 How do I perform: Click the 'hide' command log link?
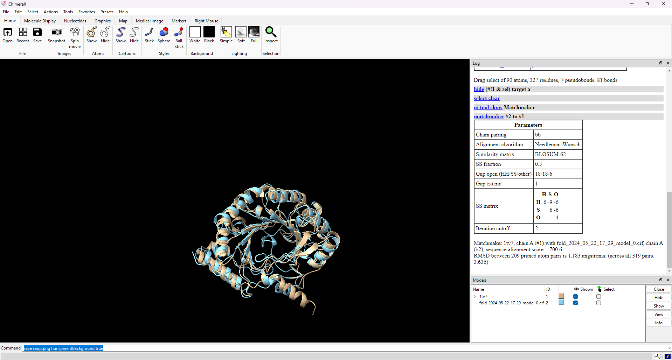tap(479, 89)
